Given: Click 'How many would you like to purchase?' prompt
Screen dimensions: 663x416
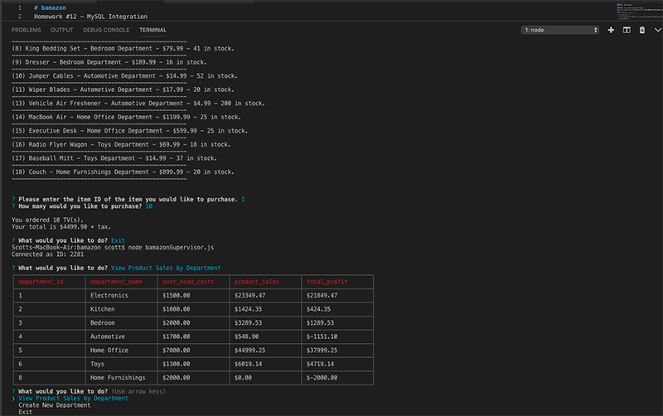Looking at the screenshot, I should [x=80, y=206].
